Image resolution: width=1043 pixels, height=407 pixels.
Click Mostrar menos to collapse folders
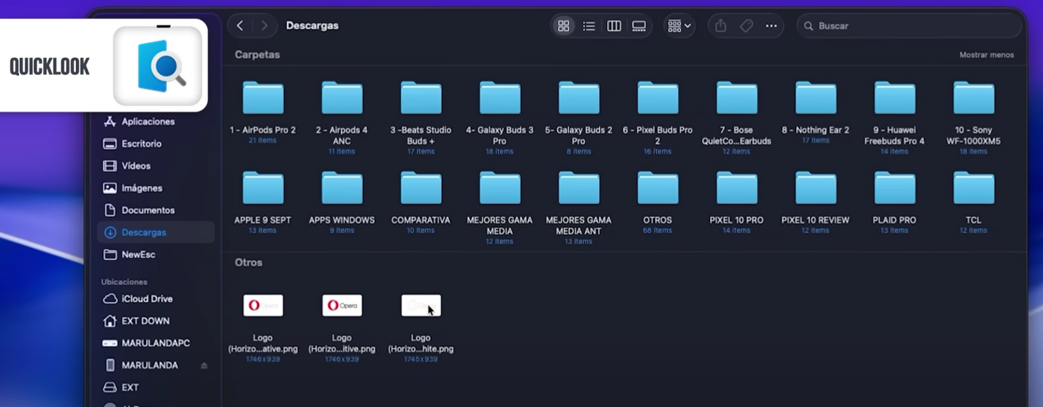coord(986,55)
